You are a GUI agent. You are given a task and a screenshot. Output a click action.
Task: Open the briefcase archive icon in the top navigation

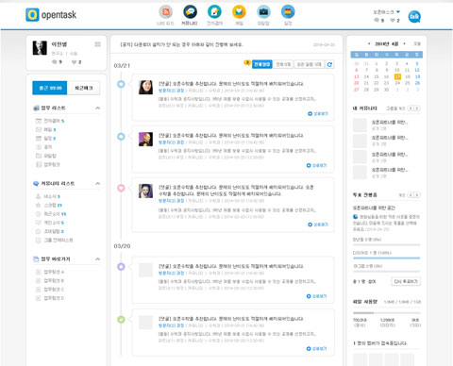pyautogui.click(x=263, y=12)
